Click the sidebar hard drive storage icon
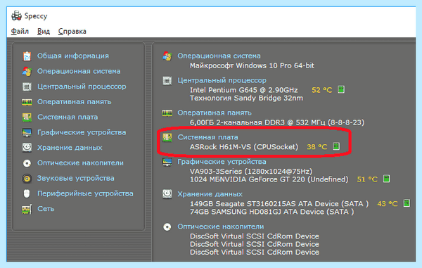The image size is (422, 268). 27,148
